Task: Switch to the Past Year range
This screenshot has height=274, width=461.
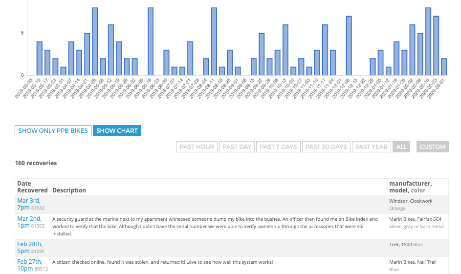Action: [x=371, y=147]
